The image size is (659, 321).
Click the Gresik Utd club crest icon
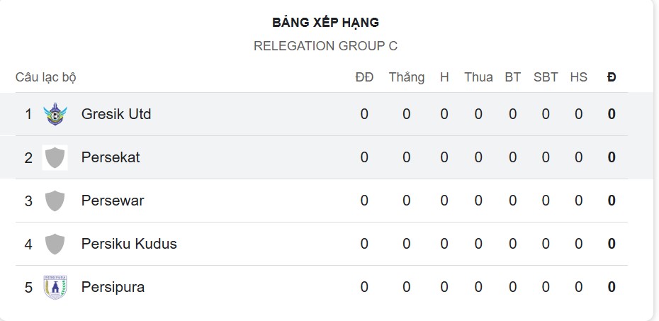[55, 114]
